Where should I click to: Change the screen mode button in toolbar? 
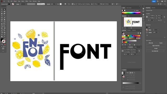point(3,49)
